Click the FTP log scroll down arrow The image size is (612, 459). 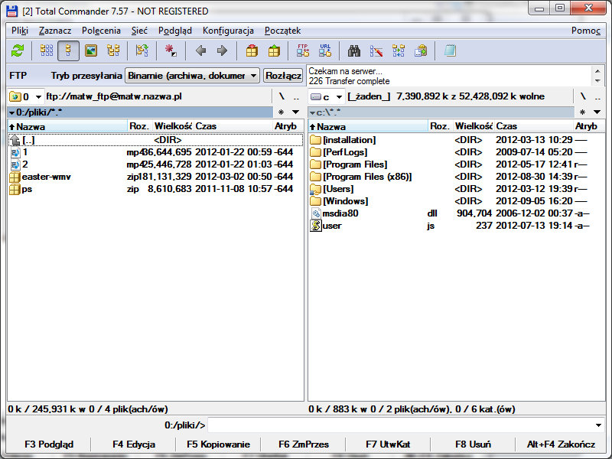pyautogui.click(x=597, y=80)
